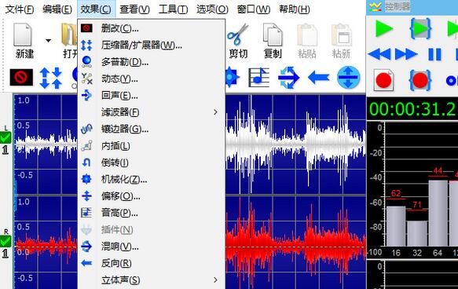This screenshot has width=458, height=289.
Task: Select 内插(L) menu entry
Action: 152,146
